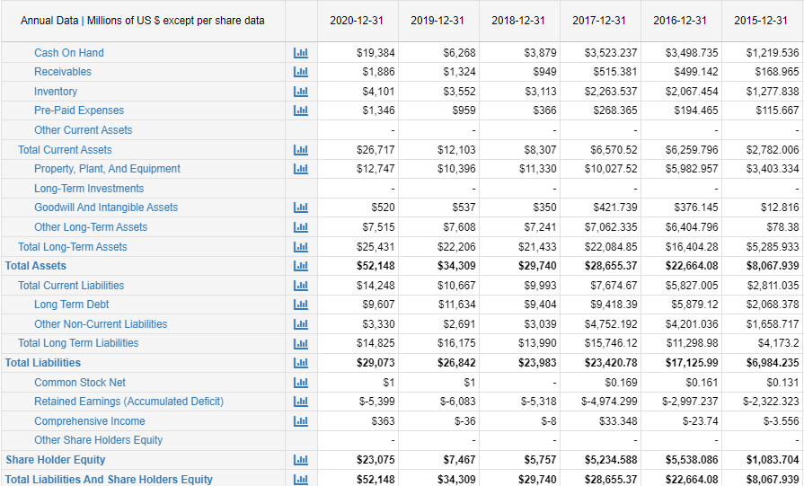Click the Long Term Debt link
Image resolution: width=804 pixels, height=486 pixels.
[x=71, y=305]
